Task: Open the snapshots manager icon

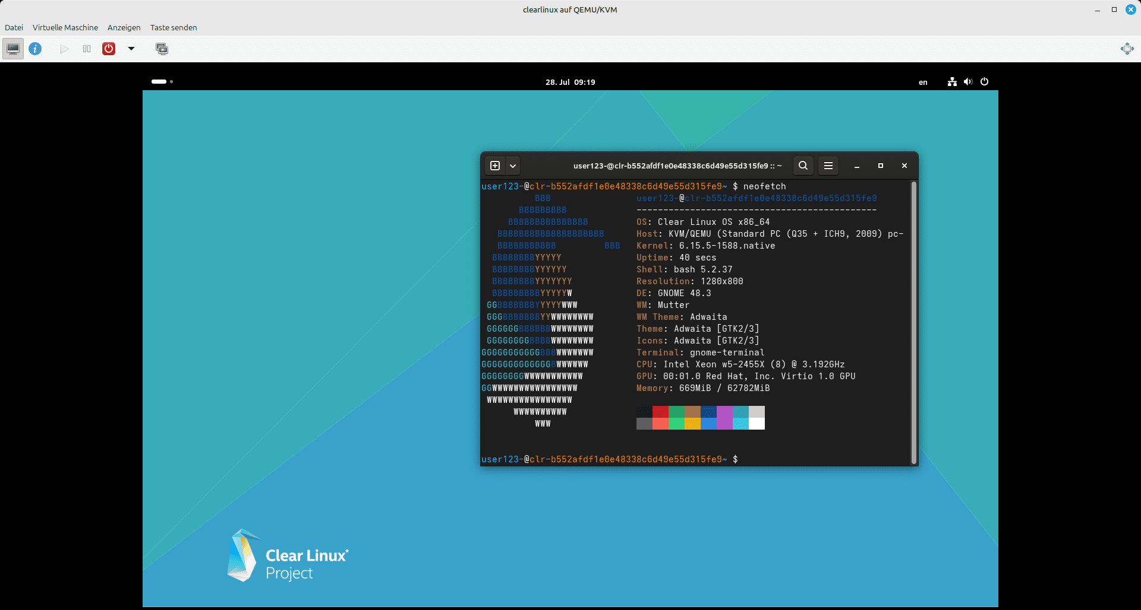Action: [x=162, y=49]
